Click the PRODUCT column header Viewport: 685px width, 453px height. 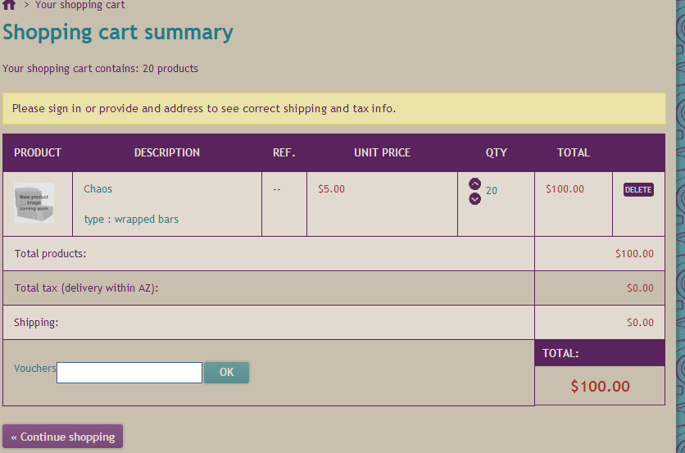(38, 152)
